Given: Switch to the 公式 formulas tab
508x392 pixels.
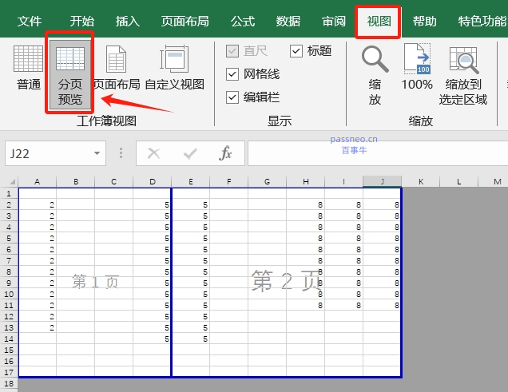Looking at the screenshot, I should coord(243,22).
